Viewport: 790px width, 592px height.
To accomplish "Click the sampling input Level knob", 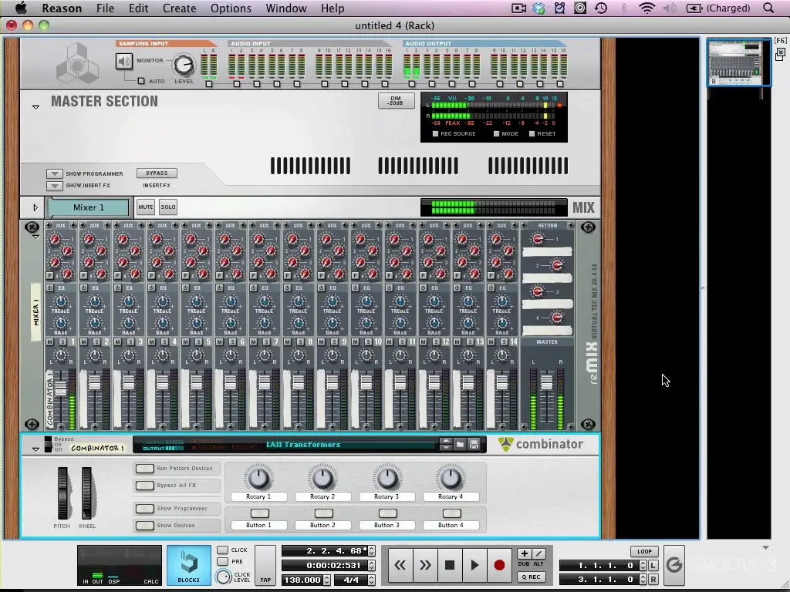I will click(x=184, y=65).
